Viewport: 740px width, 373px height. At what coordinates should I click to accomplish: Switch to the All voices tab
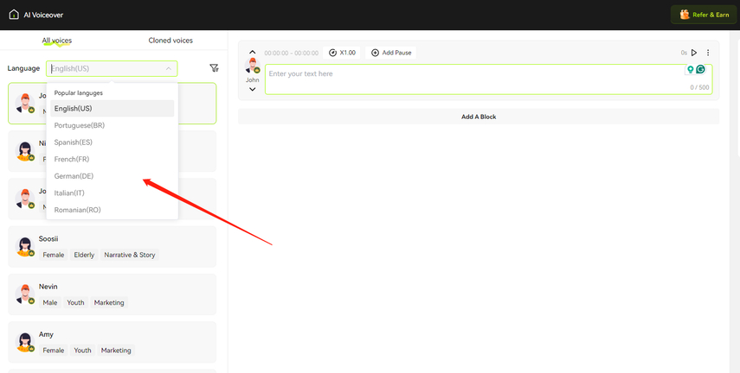[56, 41]
